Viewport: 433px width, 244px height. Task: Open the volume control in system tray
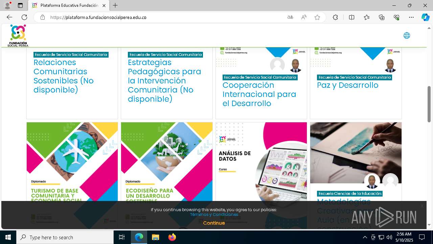(x=389, y=237)
